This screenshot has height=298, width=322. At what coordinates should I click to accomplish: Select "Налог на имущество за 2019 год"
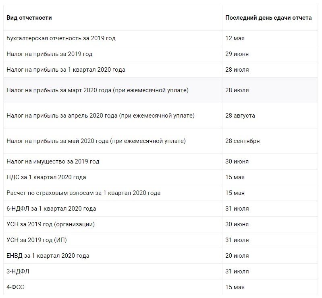click(x=53, y=161)
